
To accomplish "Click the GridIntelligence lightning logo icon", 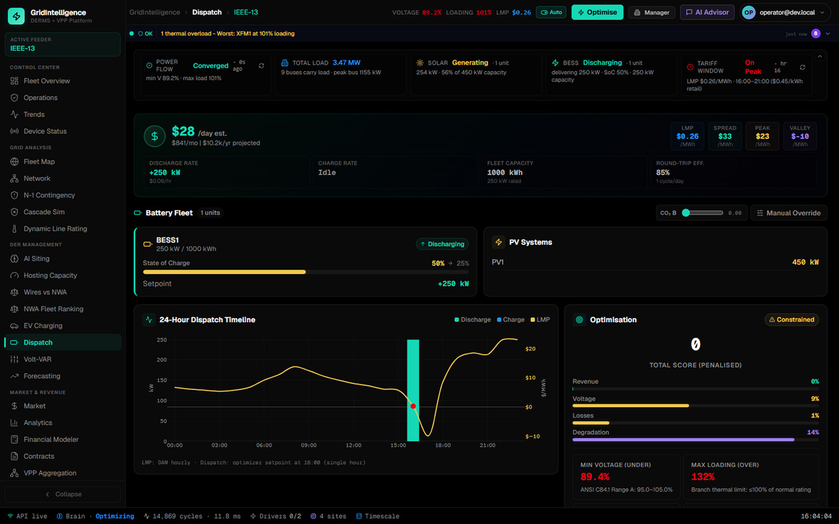I will click(x=16, y=16).
